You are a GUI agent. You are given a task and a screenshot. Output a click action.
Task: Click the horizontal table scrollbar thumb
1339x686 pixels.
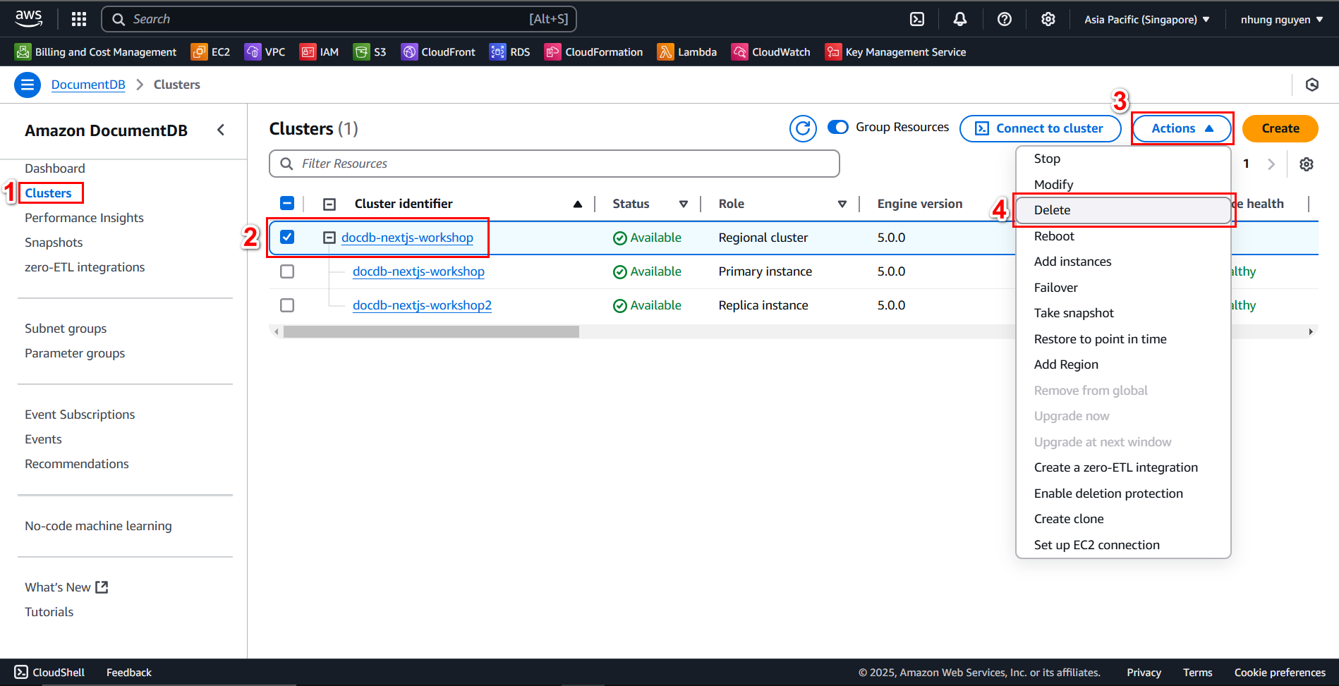[x=431, y=331]
